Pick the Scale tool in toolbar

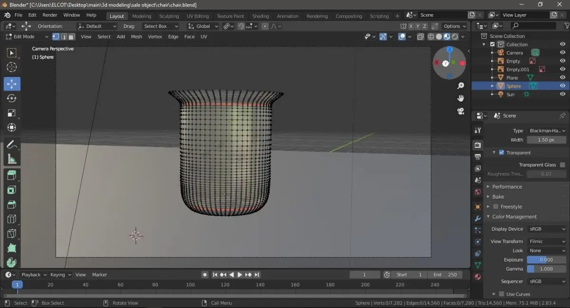pos(12,113)
